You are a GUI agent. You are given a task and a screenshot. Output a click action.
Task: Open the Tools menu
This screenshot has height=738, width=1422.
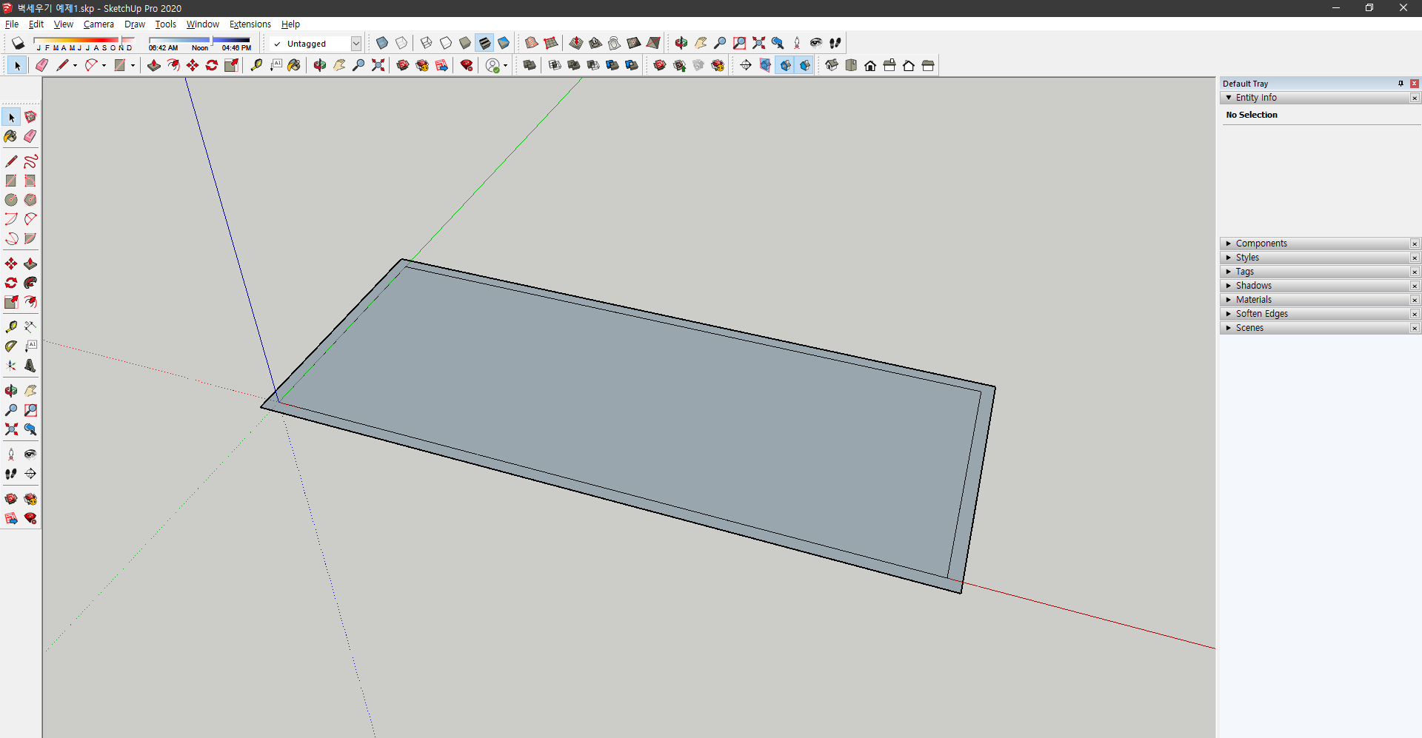click(166, 24)
